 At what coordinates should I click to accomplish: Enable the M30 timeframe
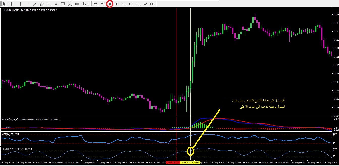click(117, 4)
